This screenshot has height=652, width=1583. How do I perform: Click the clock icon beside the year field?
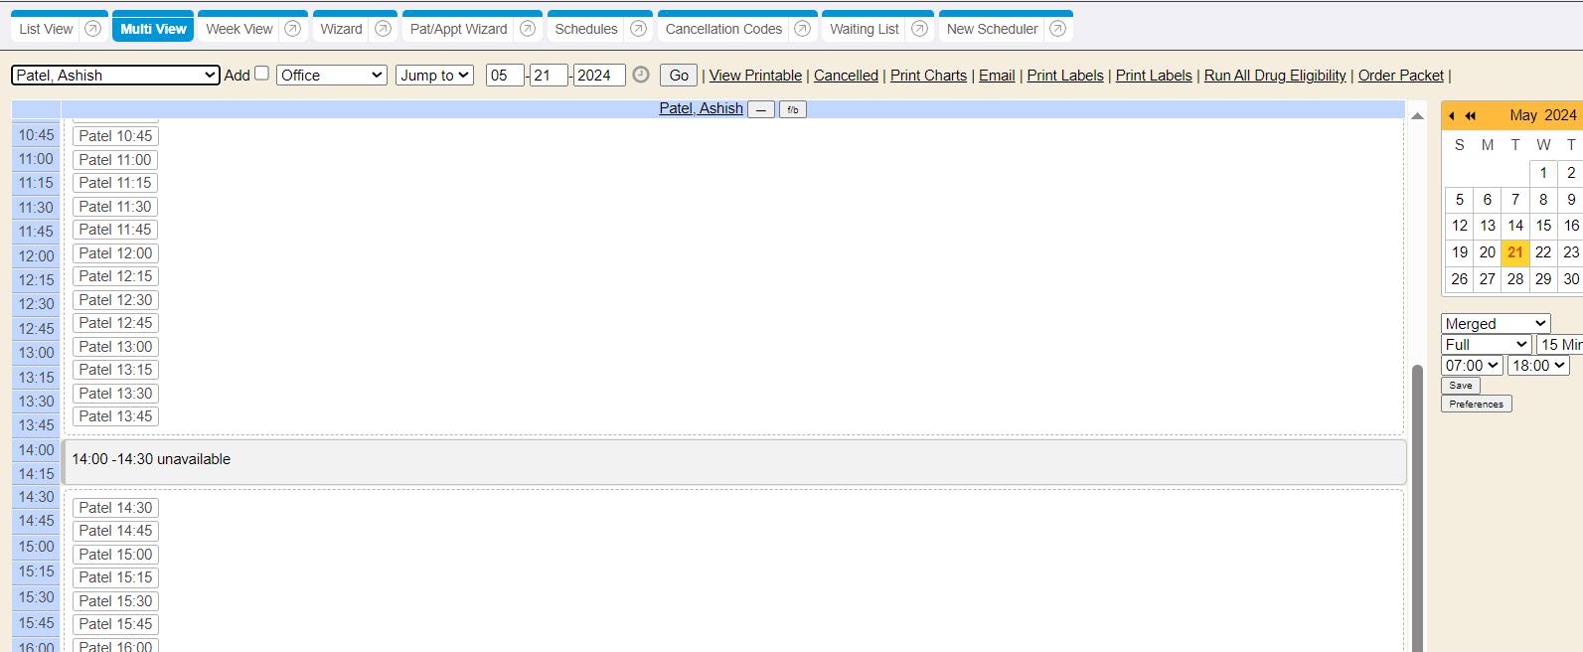(x=641, y=75)
